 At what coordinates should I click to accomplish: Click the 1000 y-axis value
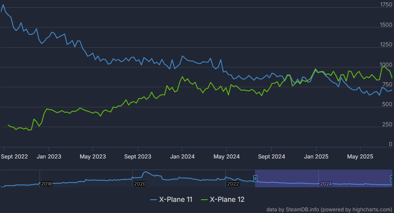pyautogui.click(x=386, y=64)
